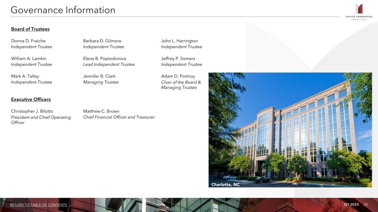378x212 pixels.
Task: Select the 'Q1 2023' footer label
Action: (x=351, y=204)
